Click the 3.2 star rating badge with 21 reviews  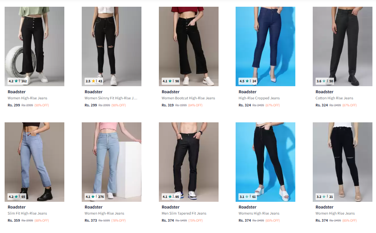click(325, 196)
